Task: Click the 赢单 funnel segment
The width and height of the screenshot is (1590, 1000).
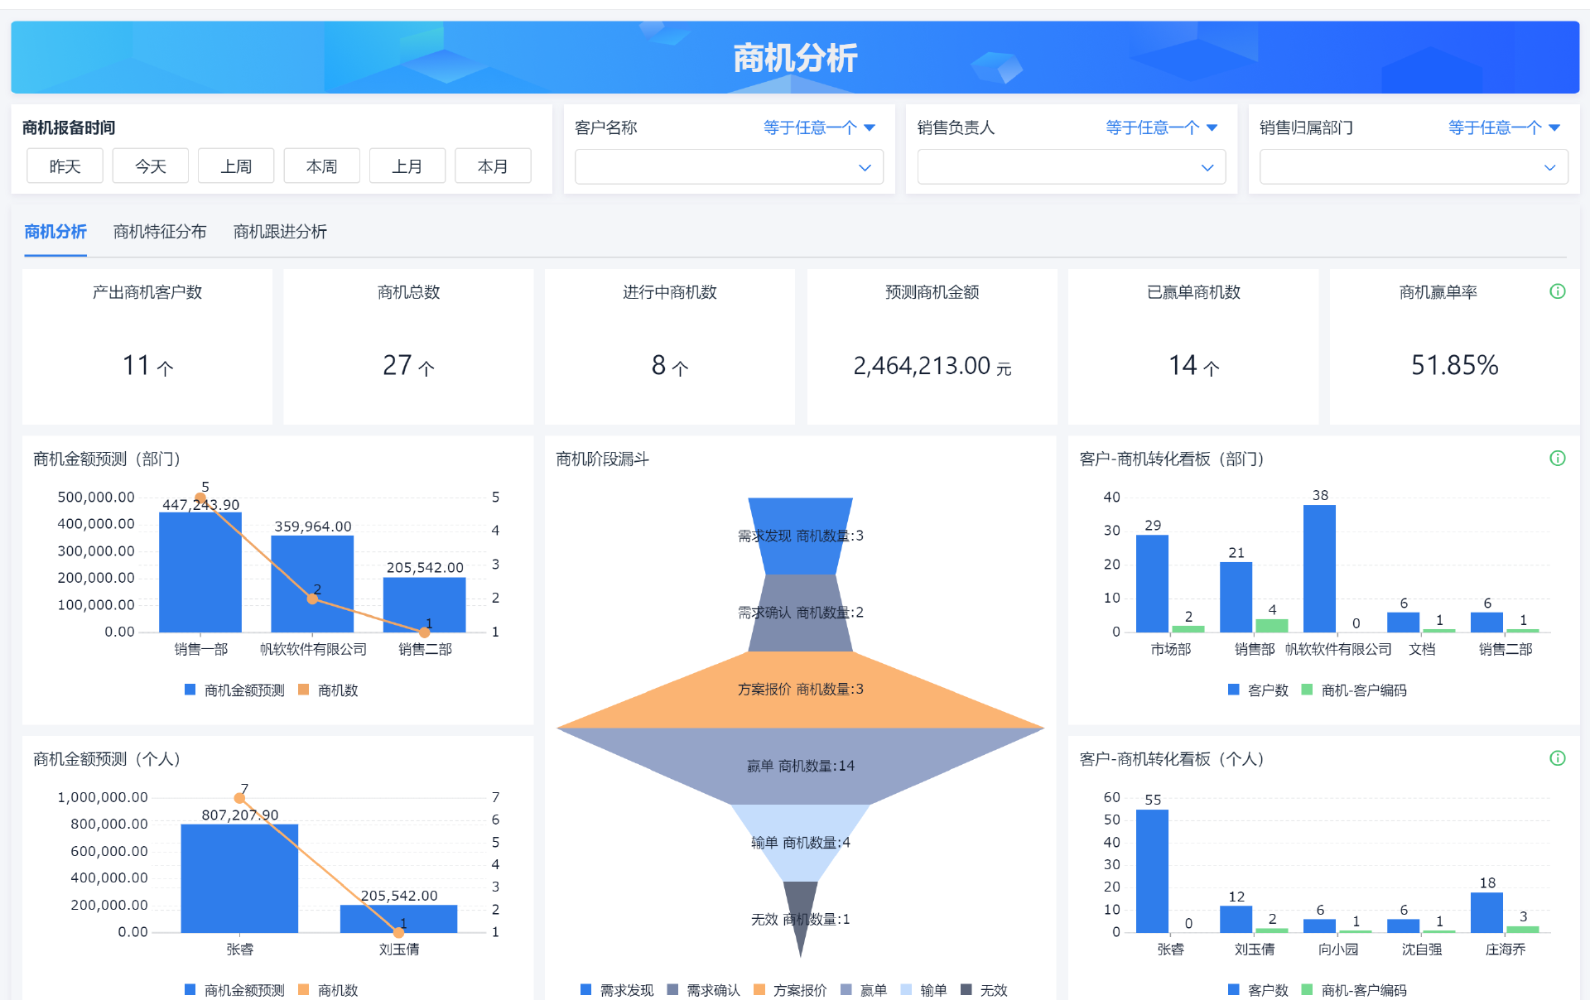Action: [800, 766]
